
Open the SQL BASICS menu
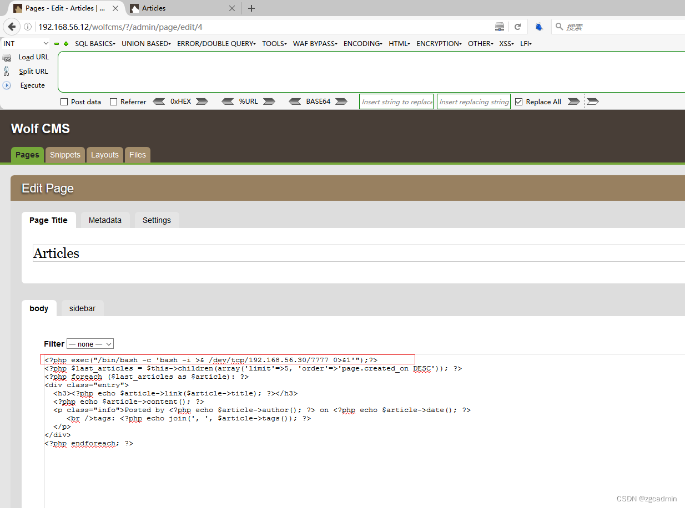click(95, 44)
